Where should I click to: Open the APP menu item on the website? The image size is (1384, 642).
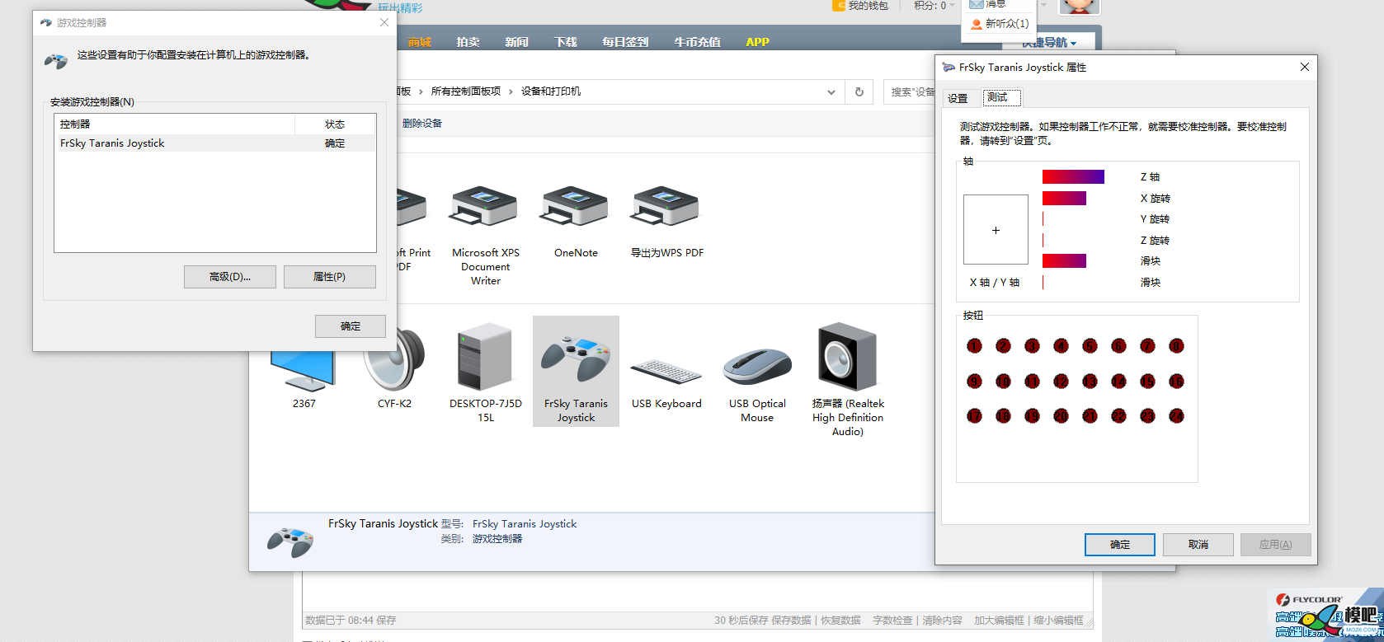(757, 42)
